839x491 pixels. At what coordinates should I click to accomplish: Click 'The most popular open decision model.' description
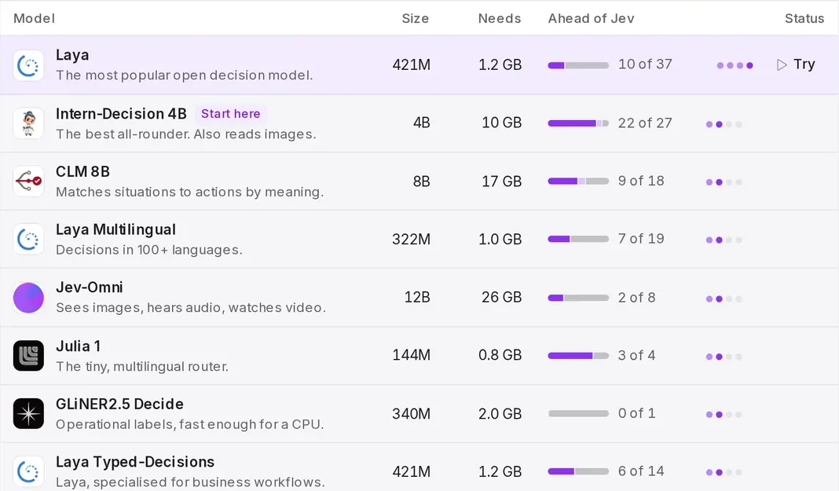[x=185, y=75]
